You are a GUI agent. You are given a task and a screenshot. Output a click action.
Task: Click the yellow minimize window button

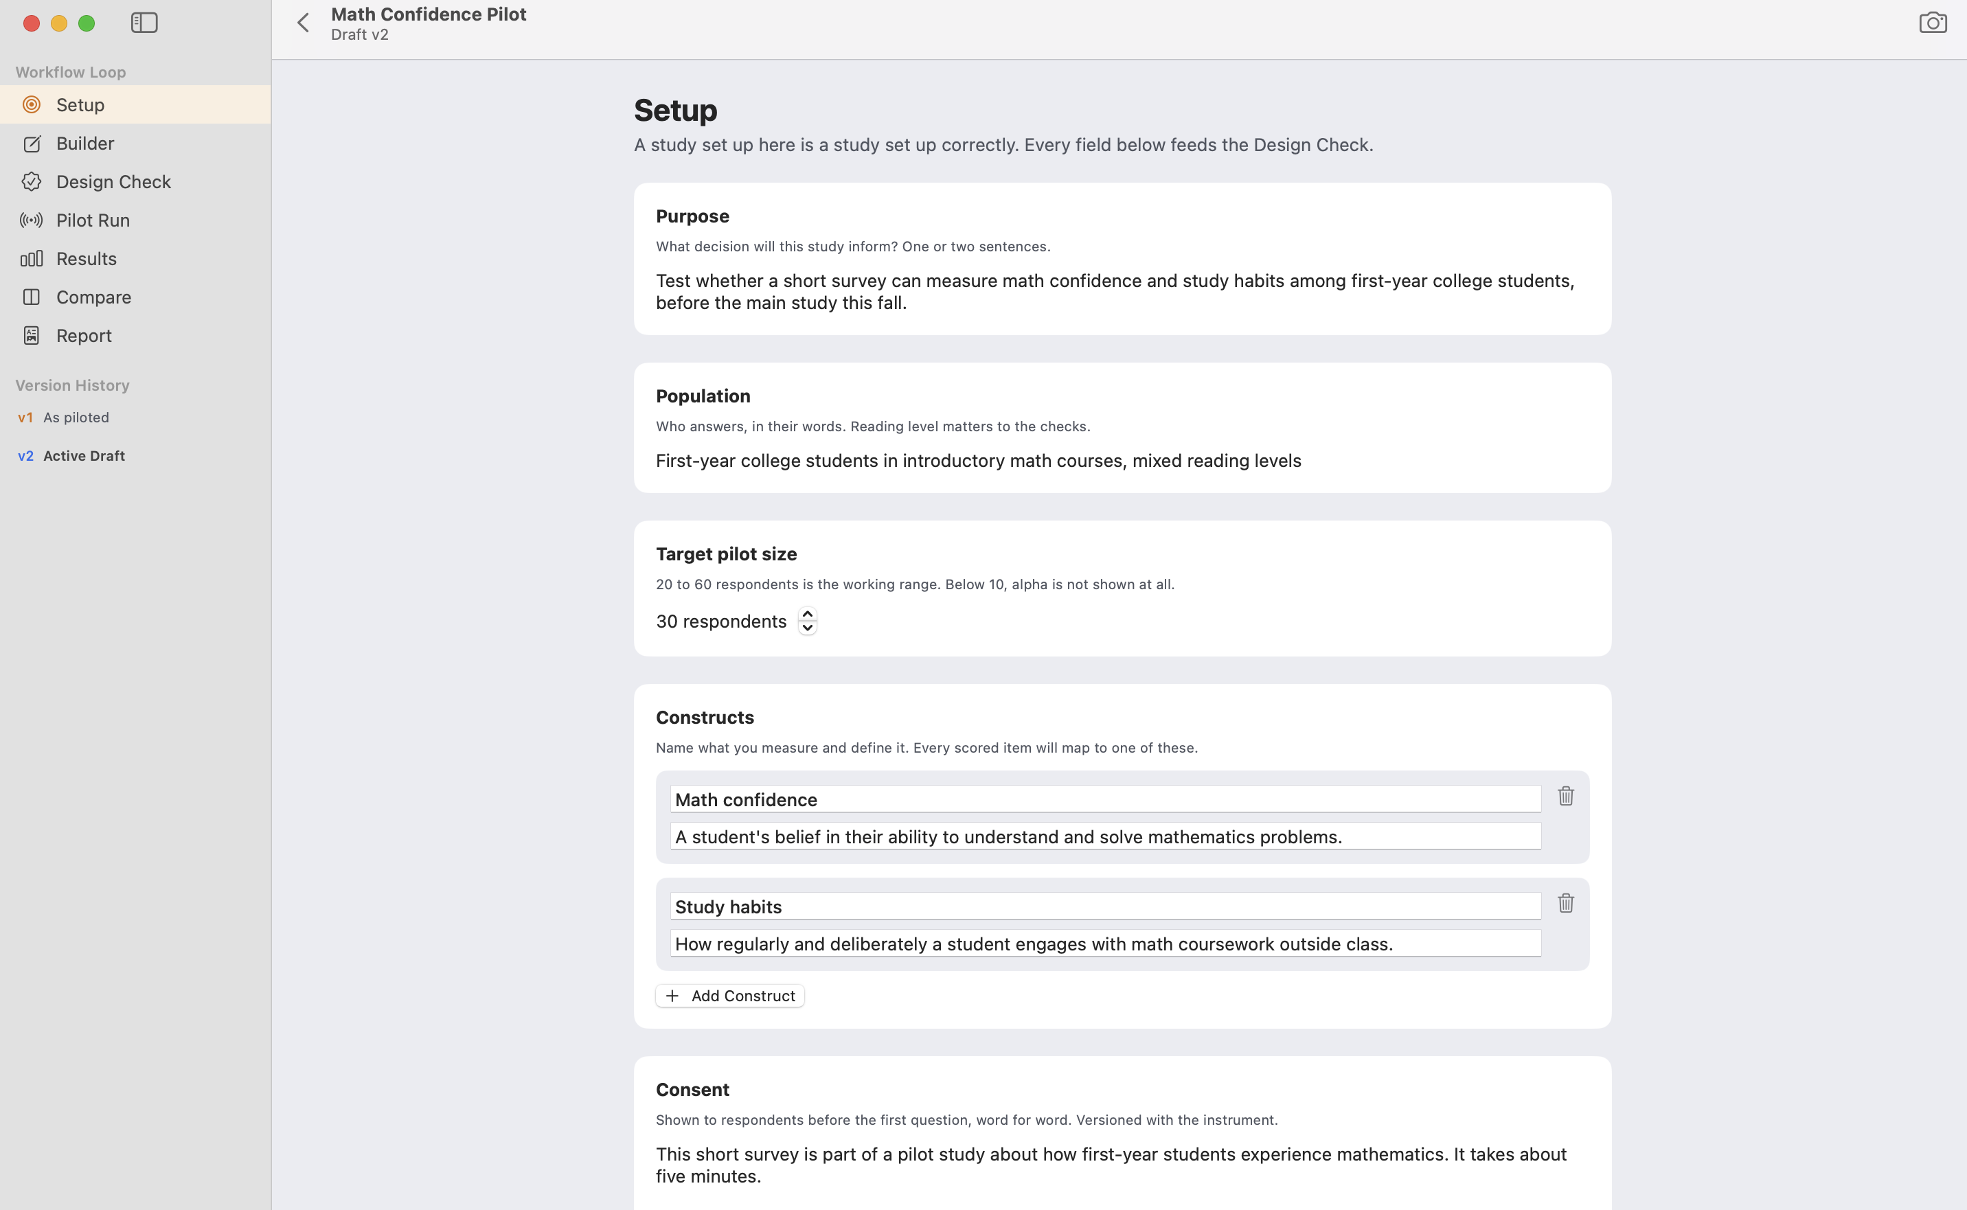(x=58, y=23)
